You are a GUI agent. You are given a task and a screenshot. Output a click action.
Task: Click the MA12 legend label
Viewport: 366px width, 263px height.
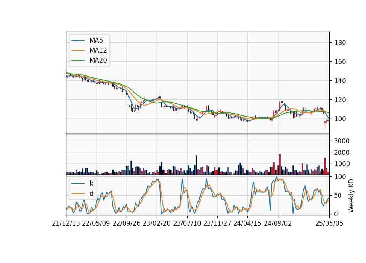tap(98, 50)
